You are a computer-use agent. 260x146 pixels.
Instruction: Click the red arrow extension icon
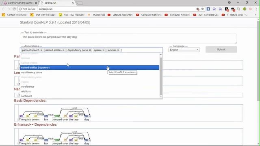coord(251,9)
